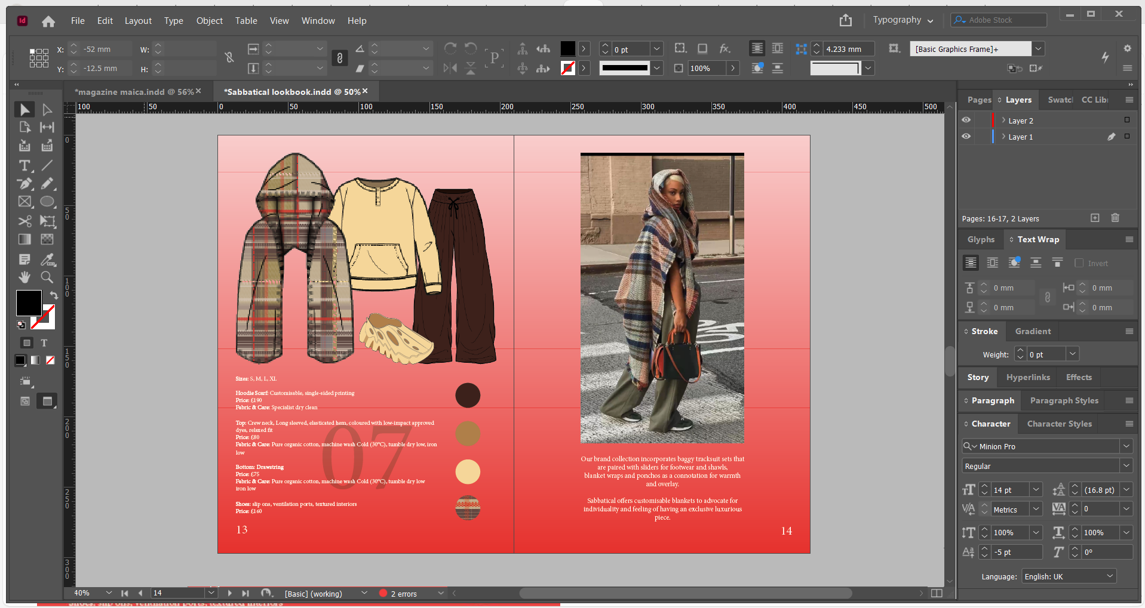The width and height of the screenshot is (1145, 608).
Task: Click the Create new layer icon
Action: pyautogui.click(x=1095, y=218)
